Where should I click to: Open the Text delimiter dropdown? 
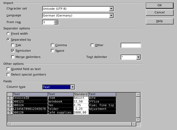[138, 57]
